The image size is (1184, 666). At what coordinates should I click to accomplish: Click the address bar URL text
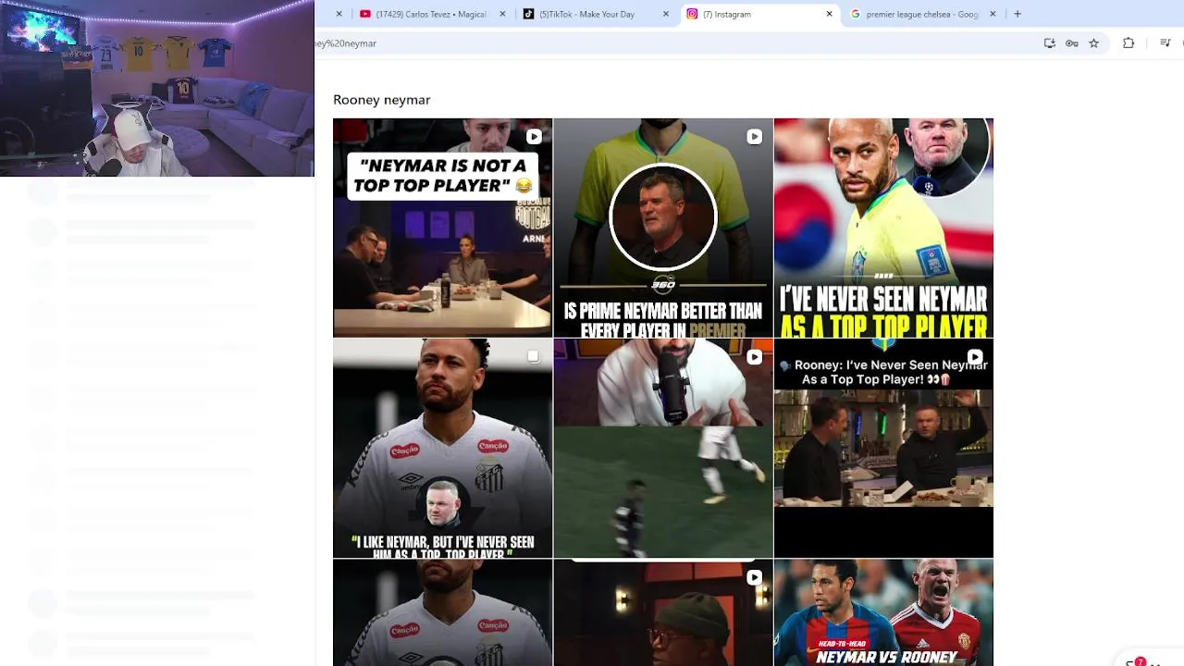pos(345,43)
